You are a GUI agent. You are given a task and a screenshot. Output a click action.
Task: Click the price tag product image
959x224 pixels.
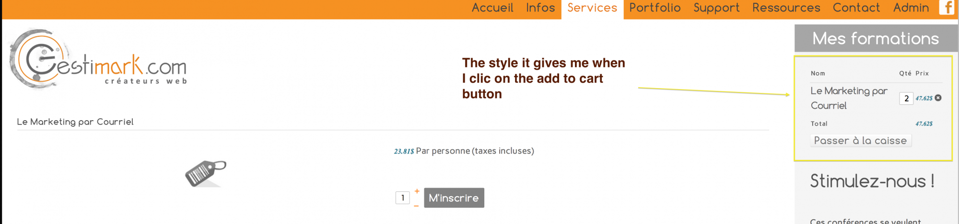206,173
